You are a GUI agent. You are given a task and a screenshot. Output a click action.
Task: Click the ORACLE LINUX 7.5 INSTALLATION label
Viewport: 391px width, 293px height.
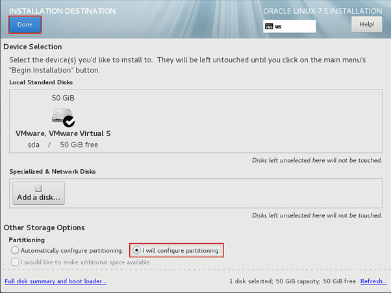pyautogui.click(x=322, y=11)
